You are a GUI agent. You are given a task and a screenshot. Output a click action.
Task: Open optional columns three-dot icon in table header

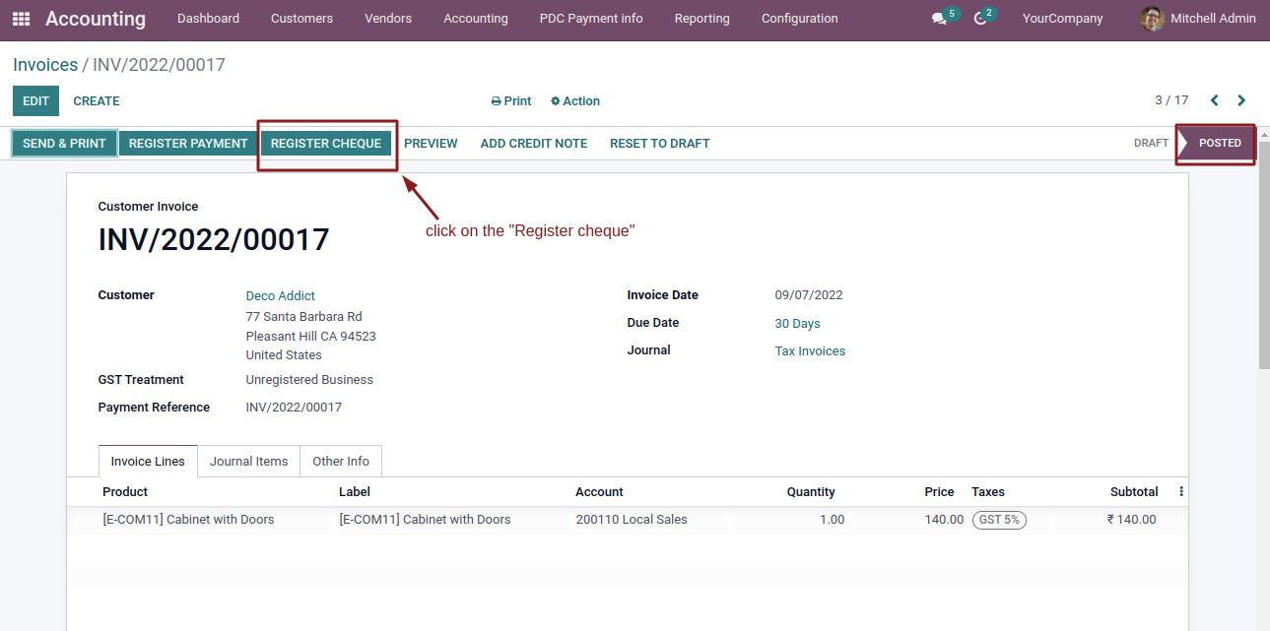(x=1181, y=491)
